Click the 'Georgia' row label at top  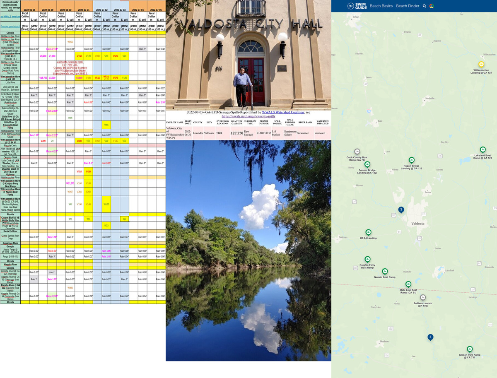(x=10, y=33)
